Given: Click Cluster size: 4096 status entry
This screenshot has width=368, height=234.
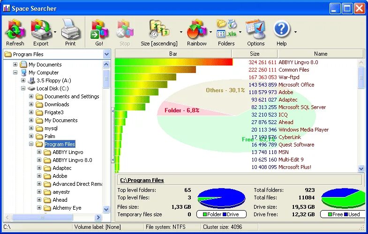Looking at the screenshot, I should tap(223, 227).
